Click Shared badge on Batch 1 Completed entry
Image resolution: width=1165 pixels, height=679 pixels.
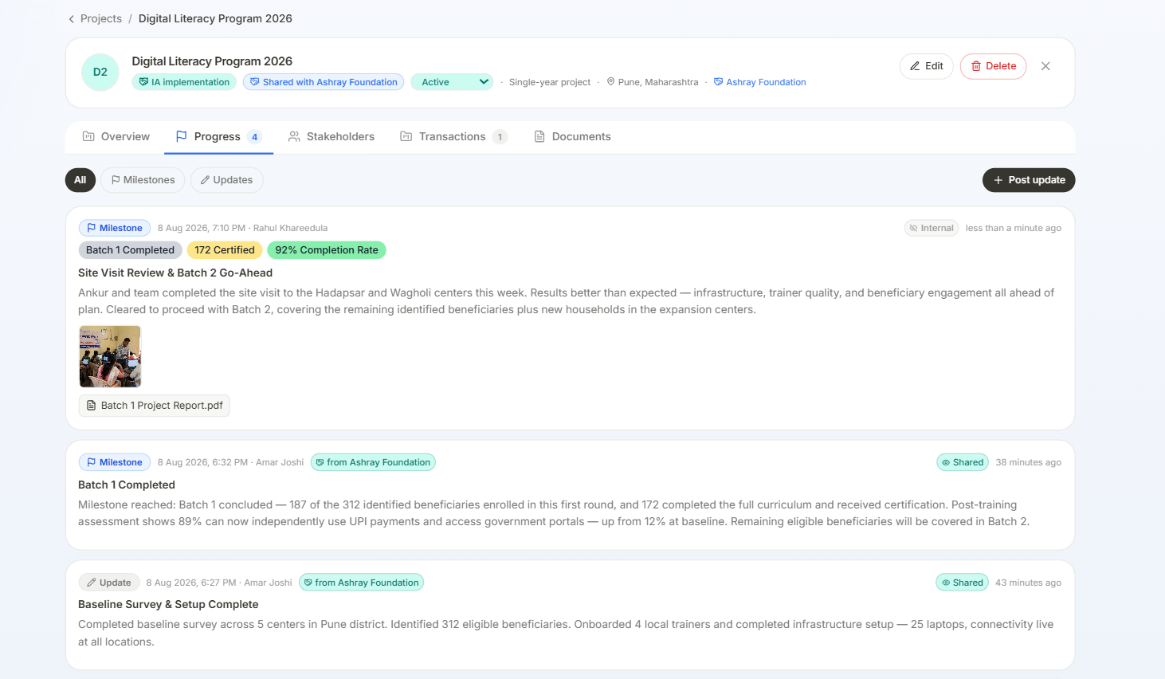[963, 462]
